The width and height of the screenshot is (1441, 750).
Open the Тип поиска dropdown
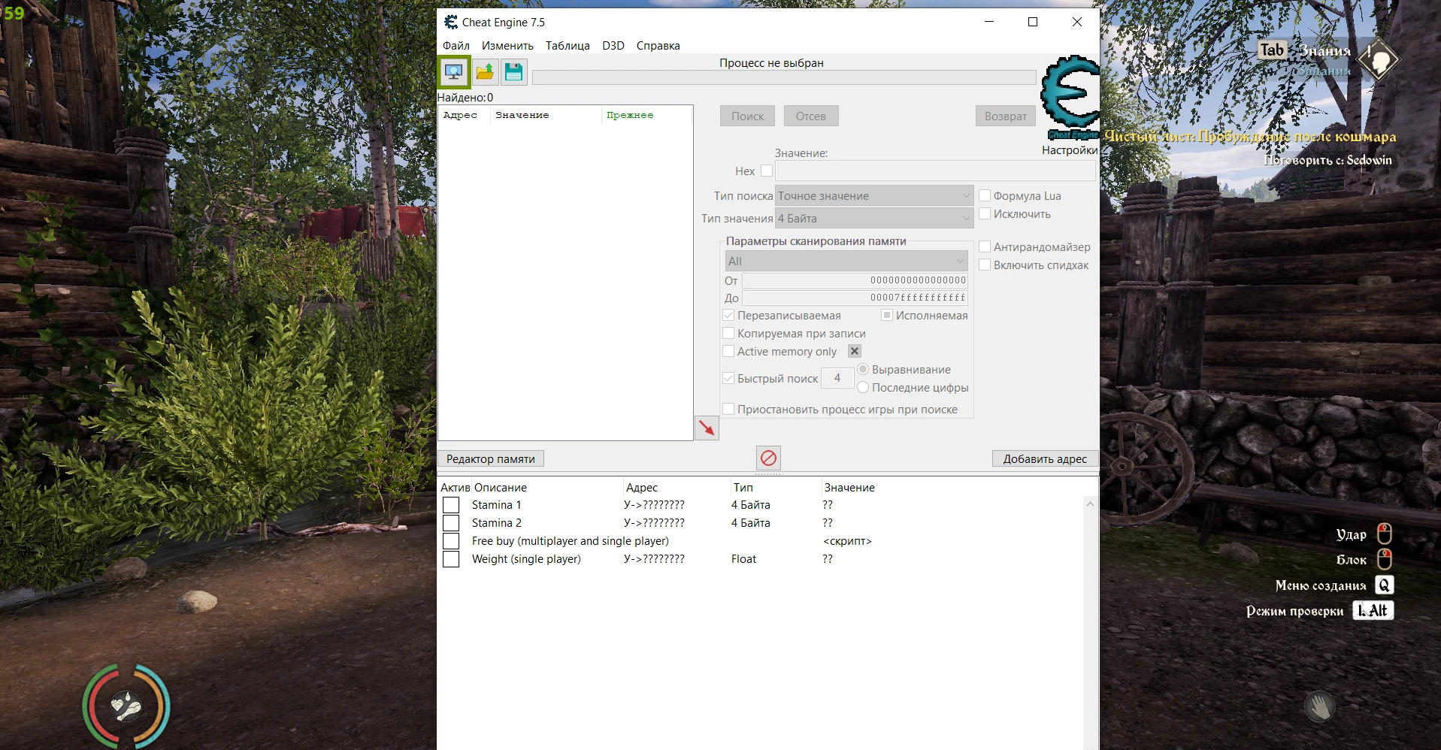[x=874, y=195]
